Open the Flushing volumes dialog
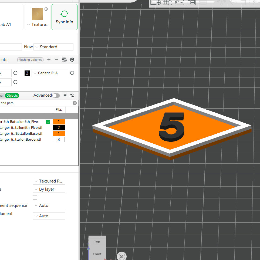Image resolution: width=260 pixels, height=260 pixels. pyautogui.click(x=30, y=60)
